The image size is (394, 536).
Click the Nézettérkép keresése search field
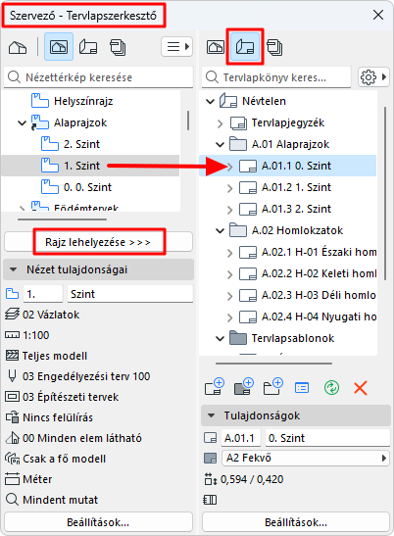pyautogui.click(x=98, y=77)
